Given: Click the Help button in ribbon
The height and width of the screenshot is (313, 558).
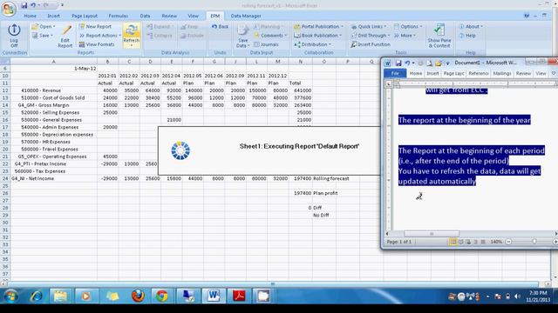Looking at the screenshot, I should (x=467, y=36).
